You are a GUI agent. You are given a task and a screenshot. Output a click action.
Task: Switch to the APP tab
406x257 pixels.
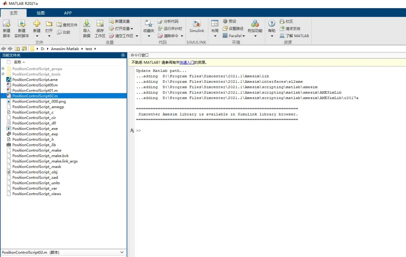(x=68, y=13)
